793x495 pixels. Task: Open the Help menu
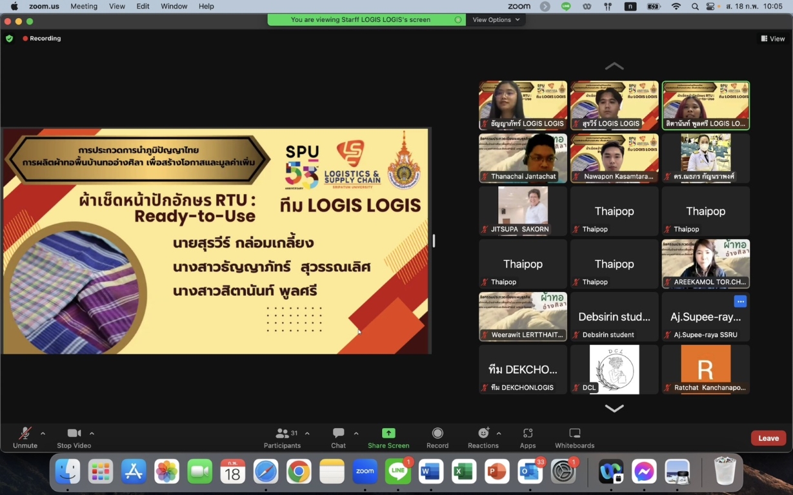(206, 6)
